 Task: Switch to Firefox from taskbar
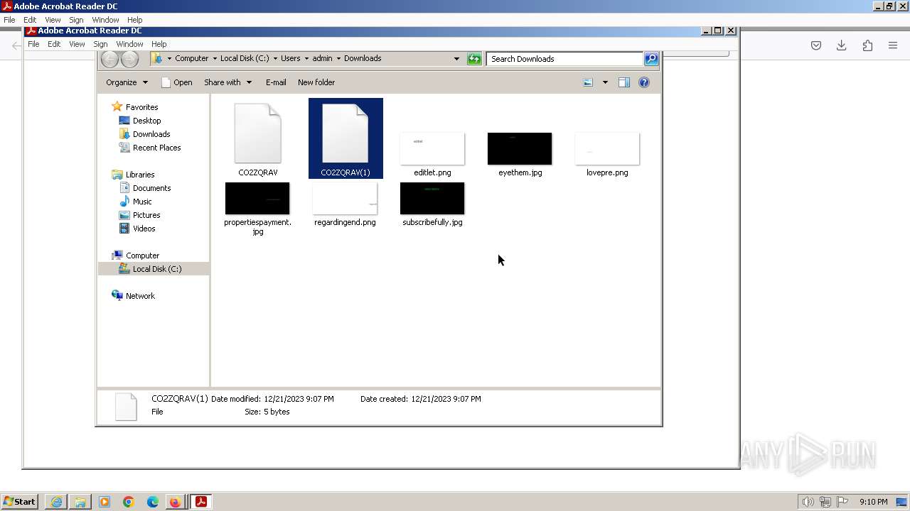pos(175,502)
